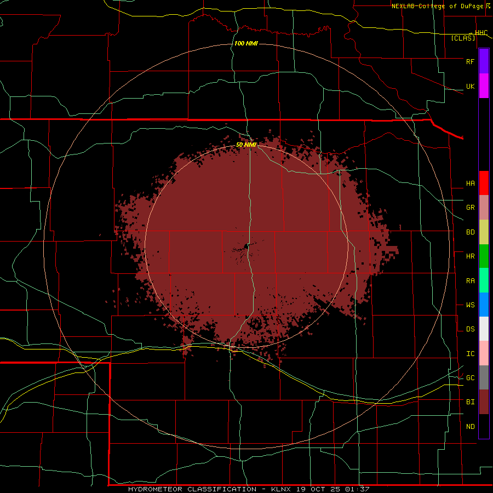
Task: Click the HA red legend color block
Action: pos(484,183)
